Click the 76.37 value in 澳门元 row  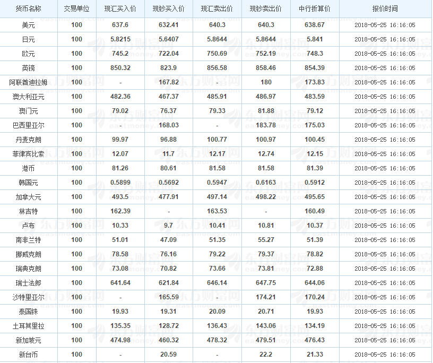point(168,111)
